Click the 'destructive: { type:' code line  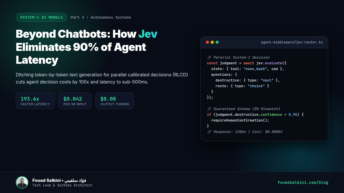247,80
